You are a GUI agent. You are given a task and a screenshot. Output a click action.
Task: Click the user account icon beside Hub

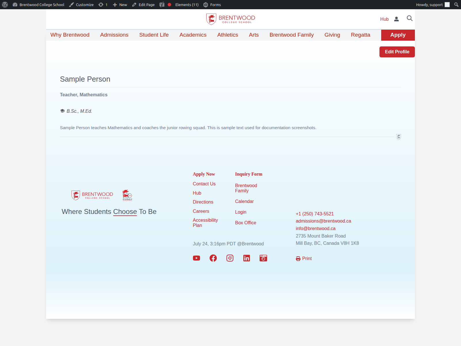pos(396,19)
